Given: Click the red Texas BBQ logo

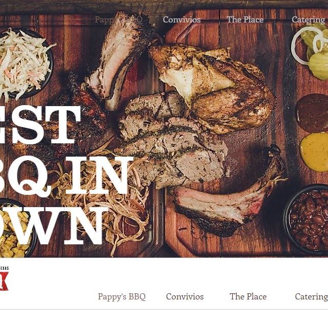Looking at the screenshot, I should [x=4, y=279].
